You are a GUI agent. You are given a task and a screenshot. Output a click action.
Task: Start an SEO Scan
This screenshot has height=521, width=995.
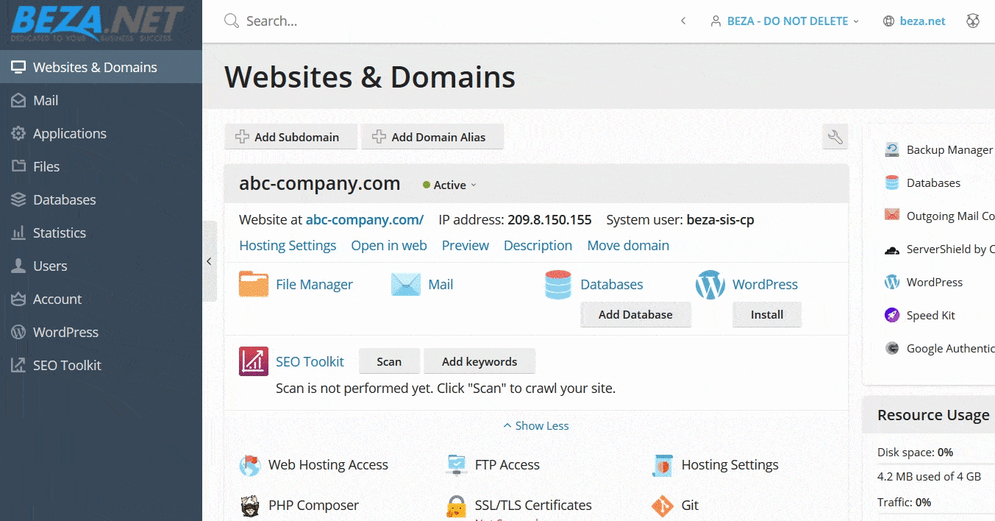pyautogui.click(x=389, y=361)
